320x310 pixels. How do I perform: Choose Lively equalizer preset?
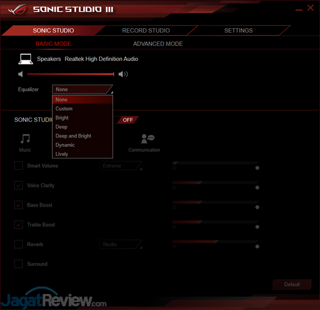[x=83, y=154]
